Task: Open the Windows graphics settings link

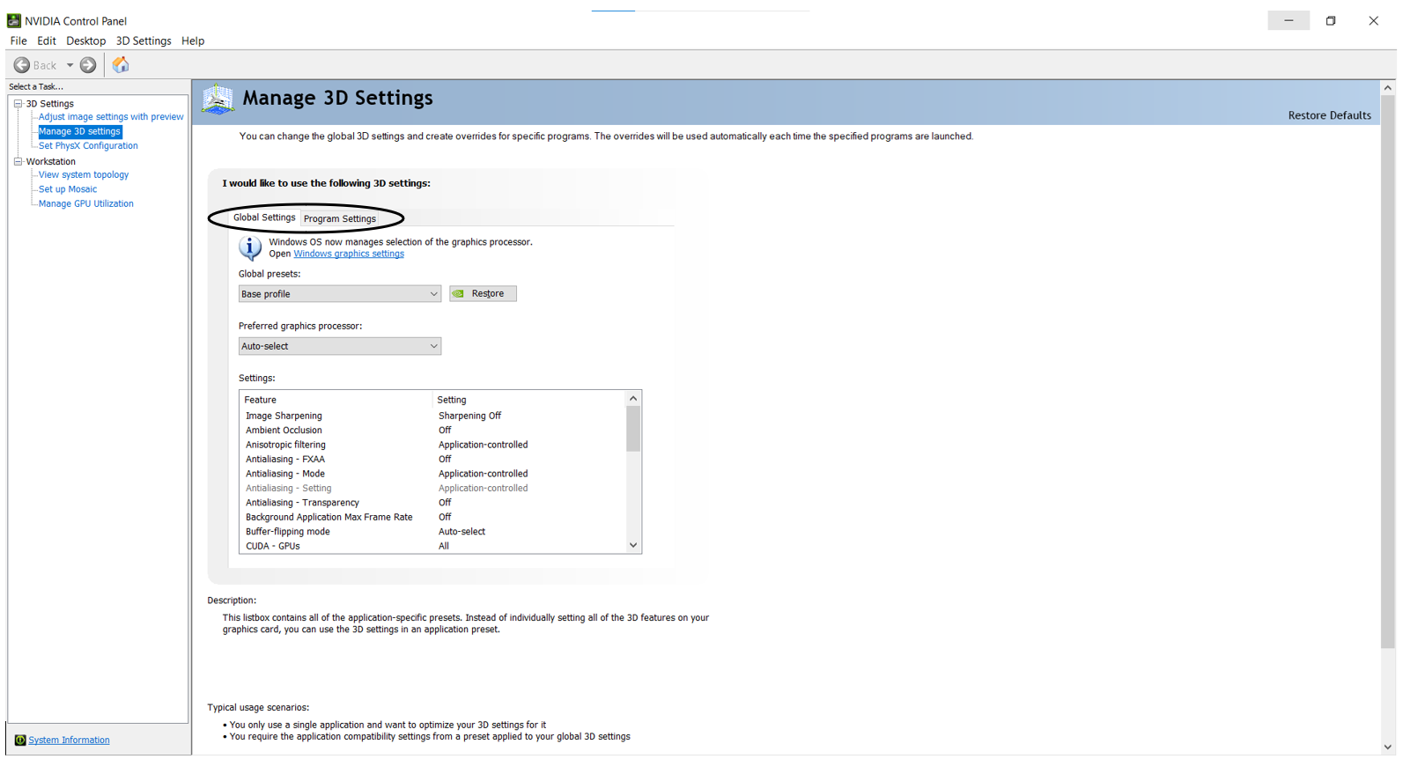Action: (349, 254)
